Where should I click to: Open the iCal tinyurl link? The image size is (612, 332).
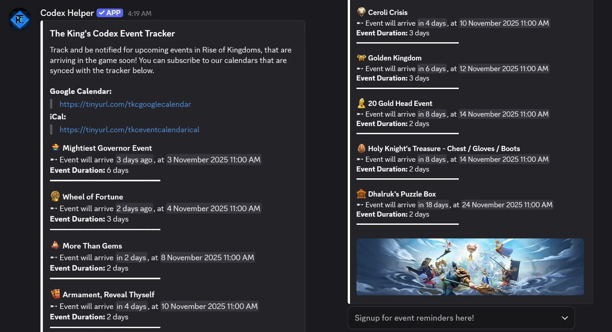(x=130, y=130)
